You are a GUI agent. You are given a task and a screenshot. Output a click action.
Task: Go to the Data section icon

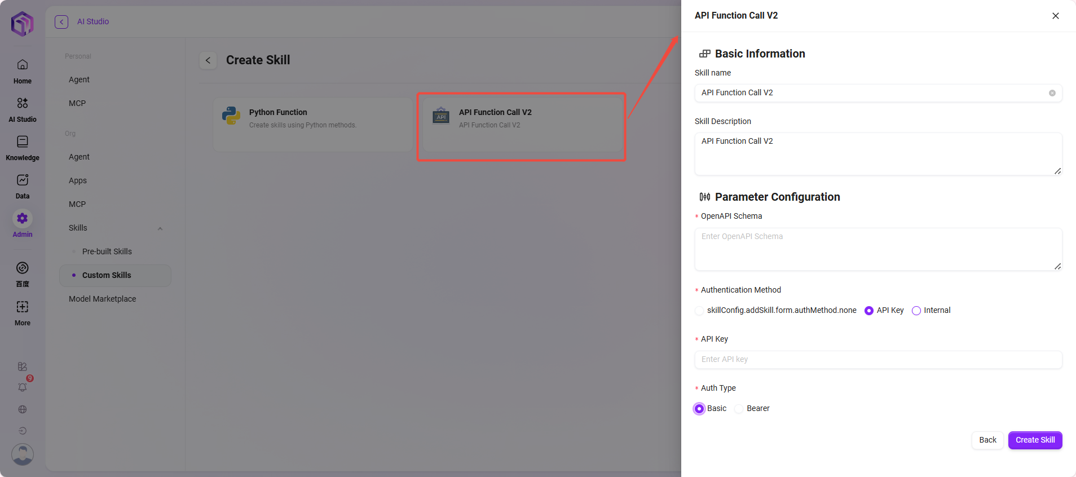click(23, 180)
